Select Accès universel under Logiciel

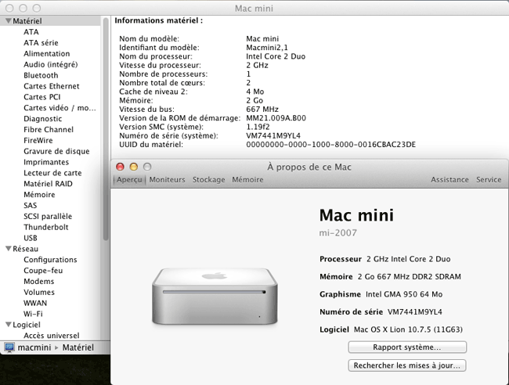pyautogui.click(x=51, y=336)
